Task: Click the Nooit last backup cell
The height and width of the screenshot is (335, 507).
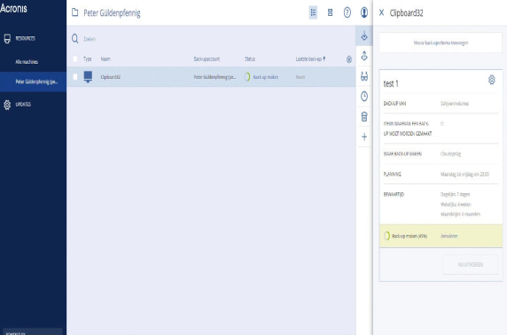Action: click(300, 77)
